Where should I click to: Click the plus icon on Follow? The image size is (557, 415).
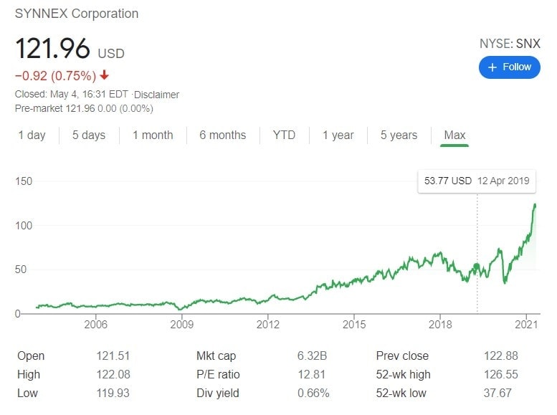click(492, 67)
